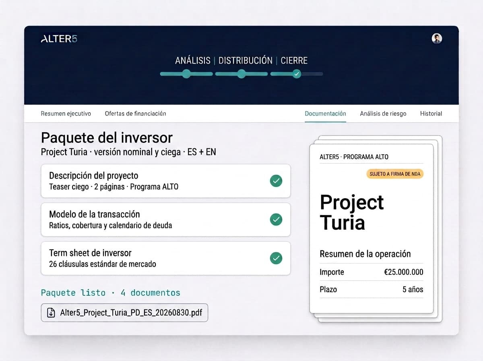Viewport: 483px width, 361px height.
Task: Click the checkmark on Descripción del proyecto
Action: (x=276, y=181)
